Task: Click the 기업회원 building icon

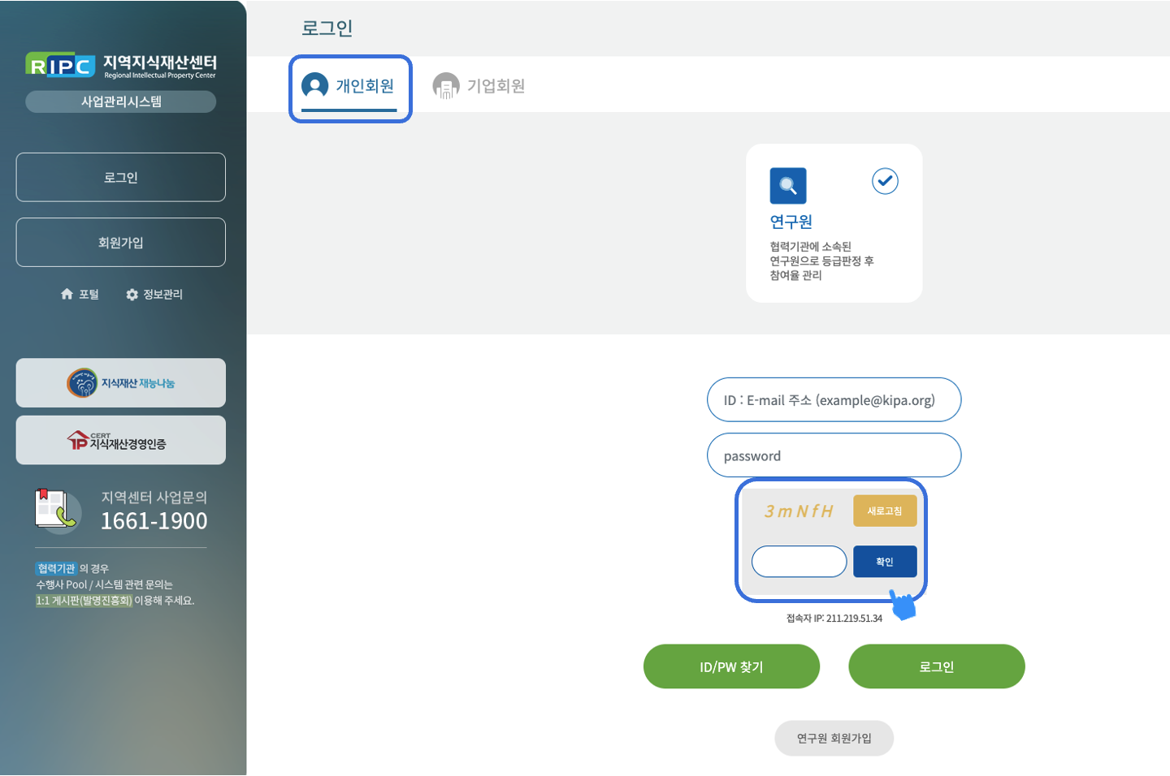Action: [446, 85]
